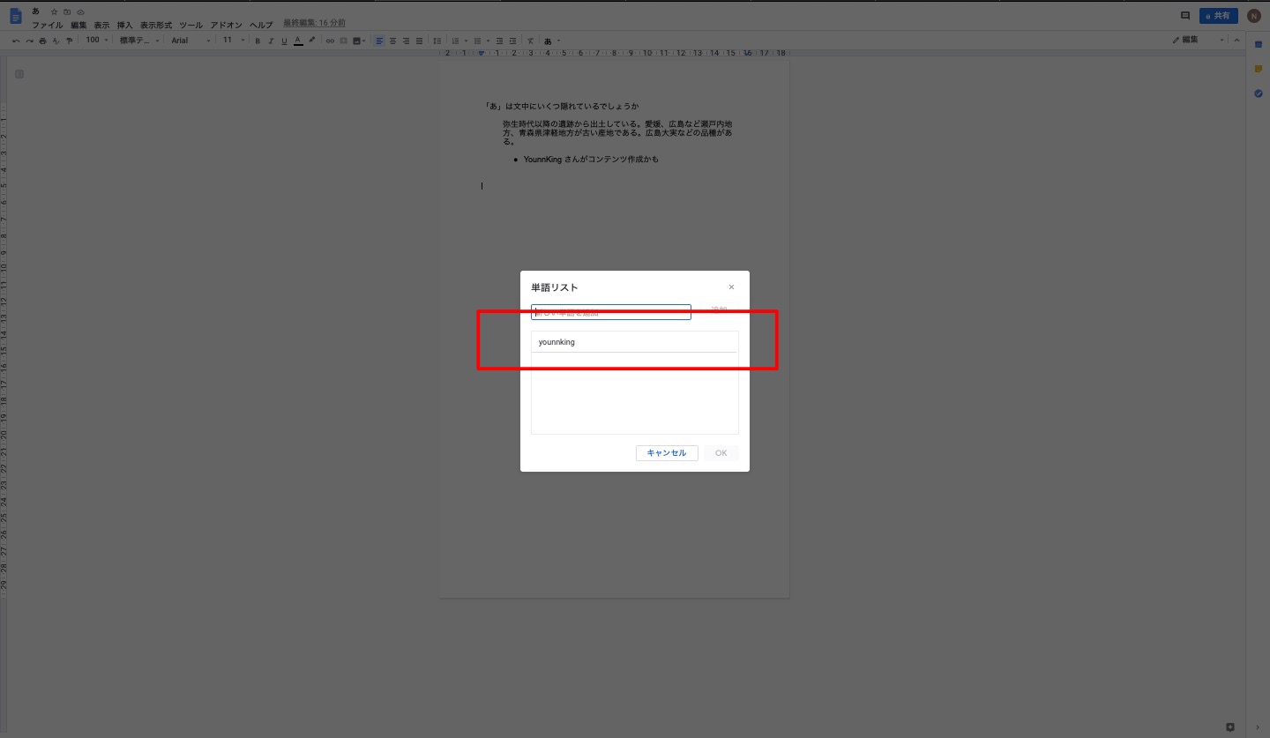Open the 編集 menu in menu bar

pyautogui.click(x=78, y=26)
